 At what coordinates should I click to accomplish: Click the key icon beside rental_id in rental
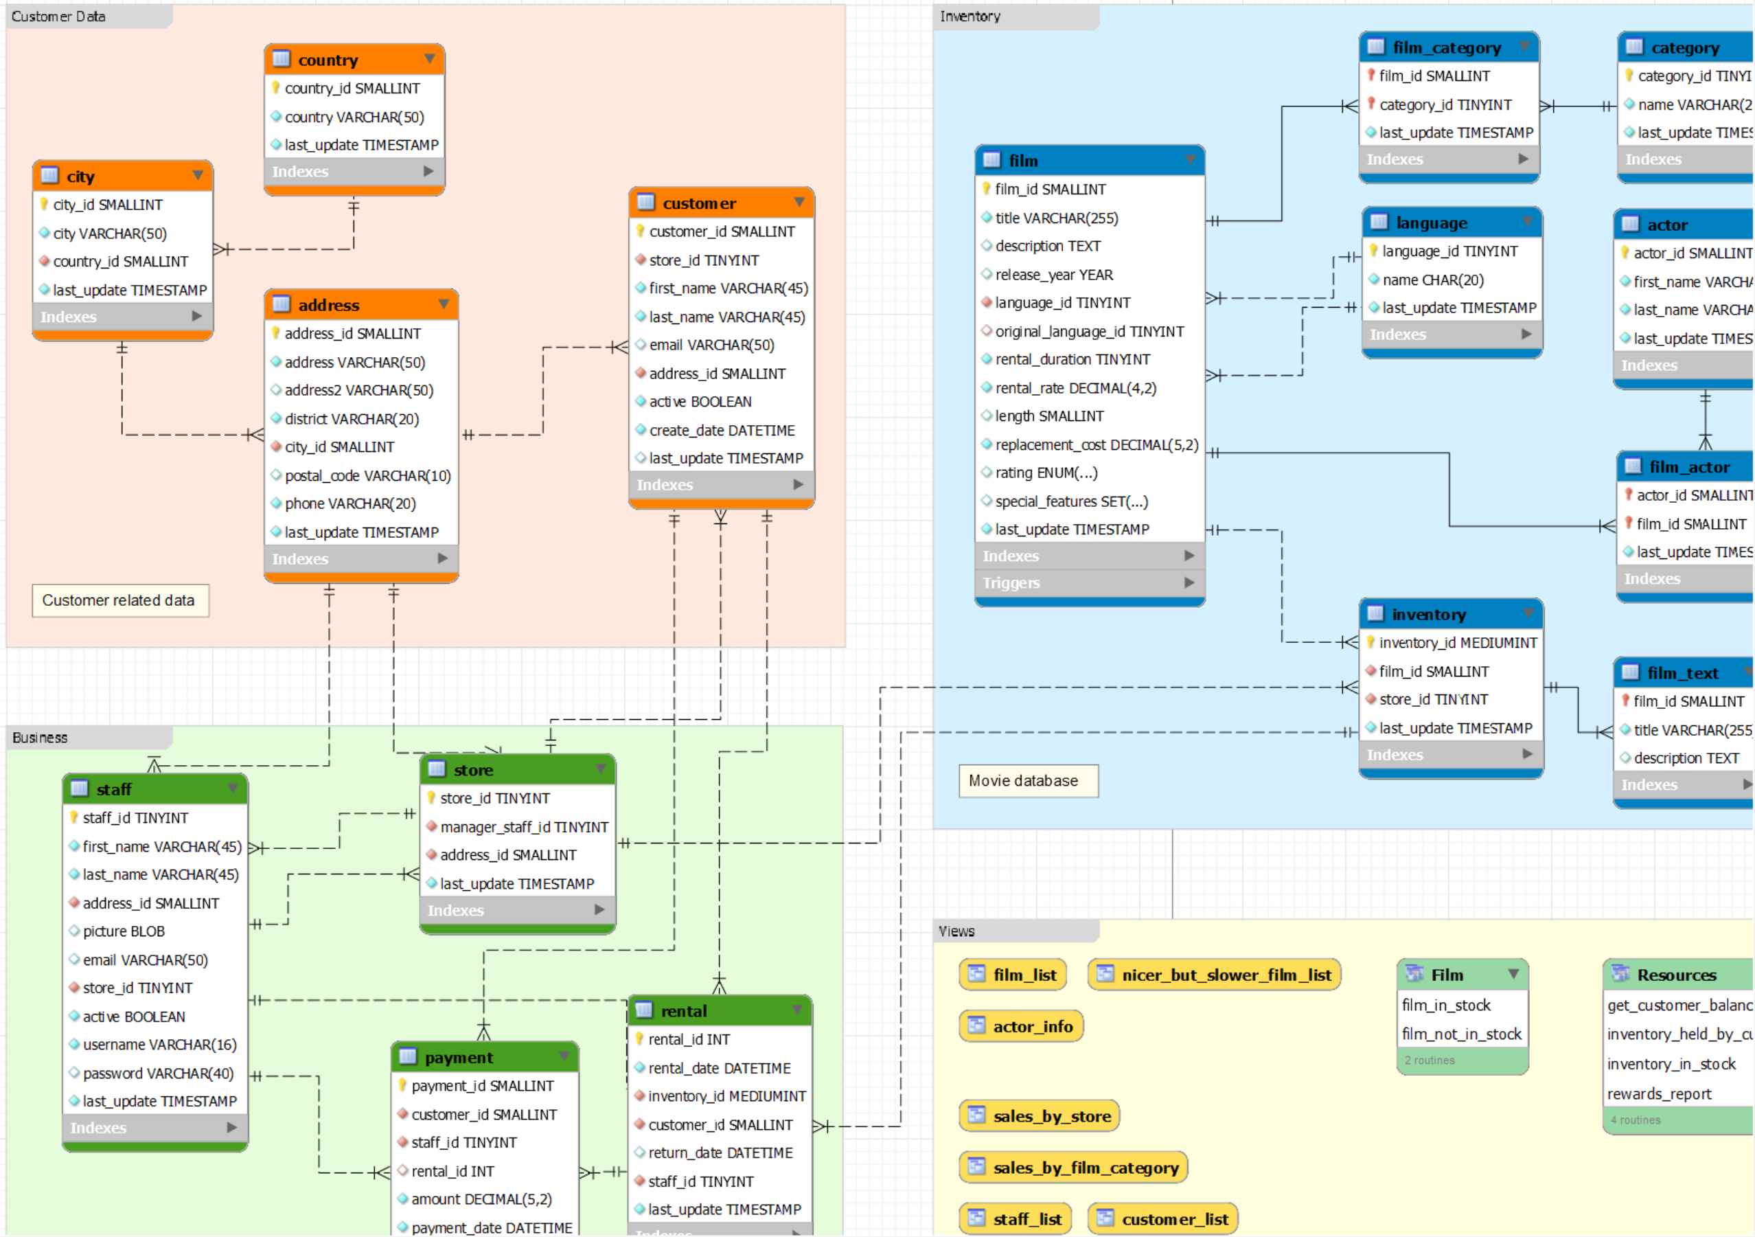point(639,1039)
